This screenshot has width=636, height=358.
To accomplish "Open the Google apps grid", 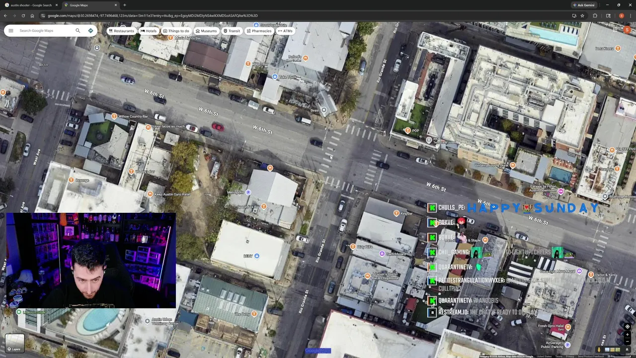I will tap(615, 29).
